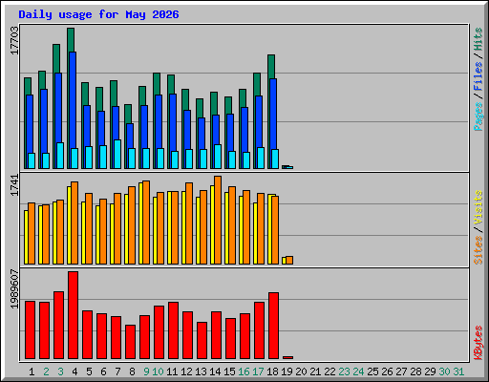The image size is (489, 382).
Task: Click the cyan Pages bar for day 3
Action: click(x=60, y=156)
